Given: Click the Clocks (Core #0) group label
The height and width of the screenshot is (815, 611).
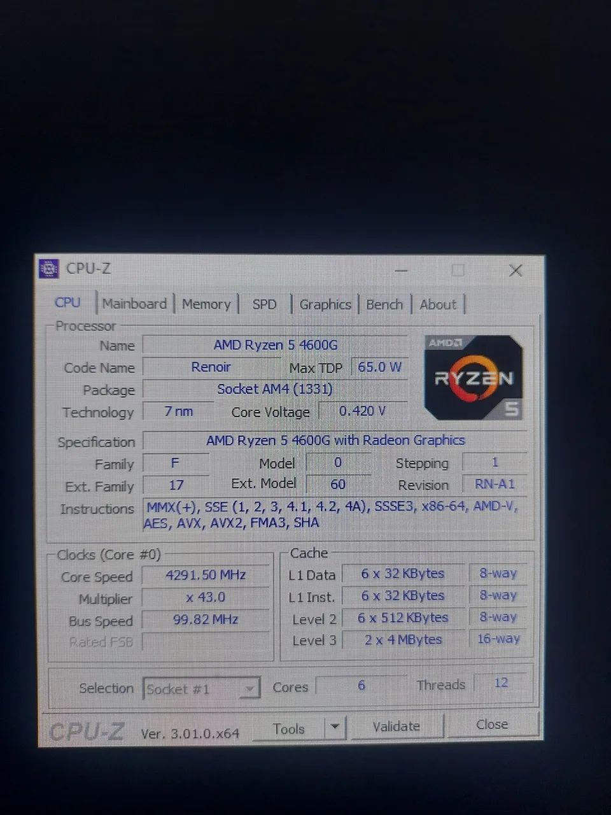Looking at the screenshot, I should point(108,555).
